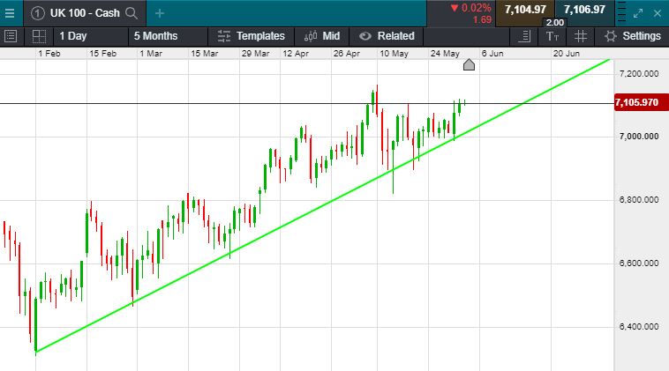Click the price scale alignment icon
669x371 pixels.
(x=525, y=36)
